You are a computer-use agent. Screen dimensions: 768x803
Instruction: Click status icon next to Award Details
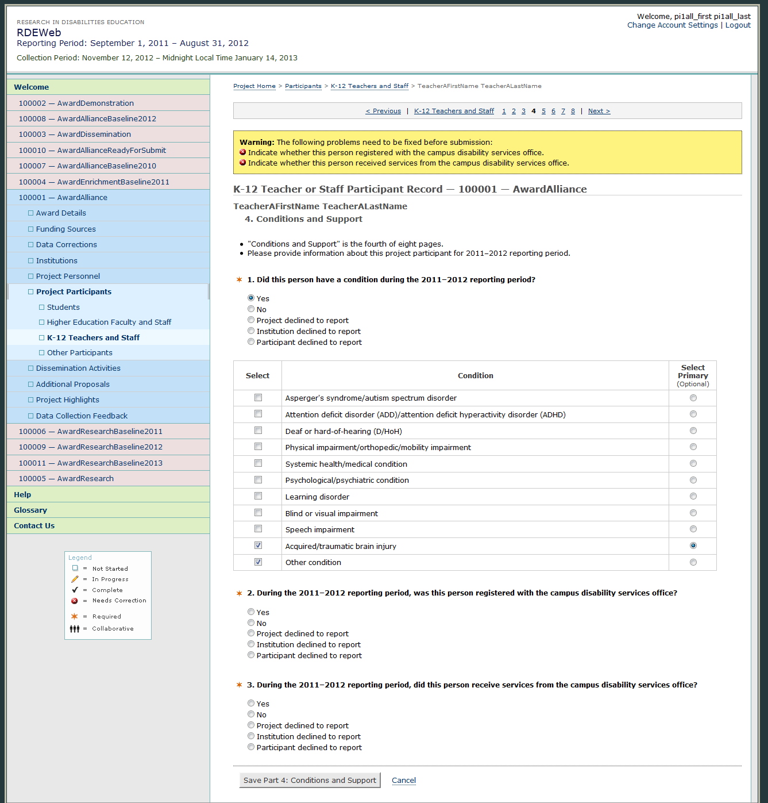(x=31, y=213)
